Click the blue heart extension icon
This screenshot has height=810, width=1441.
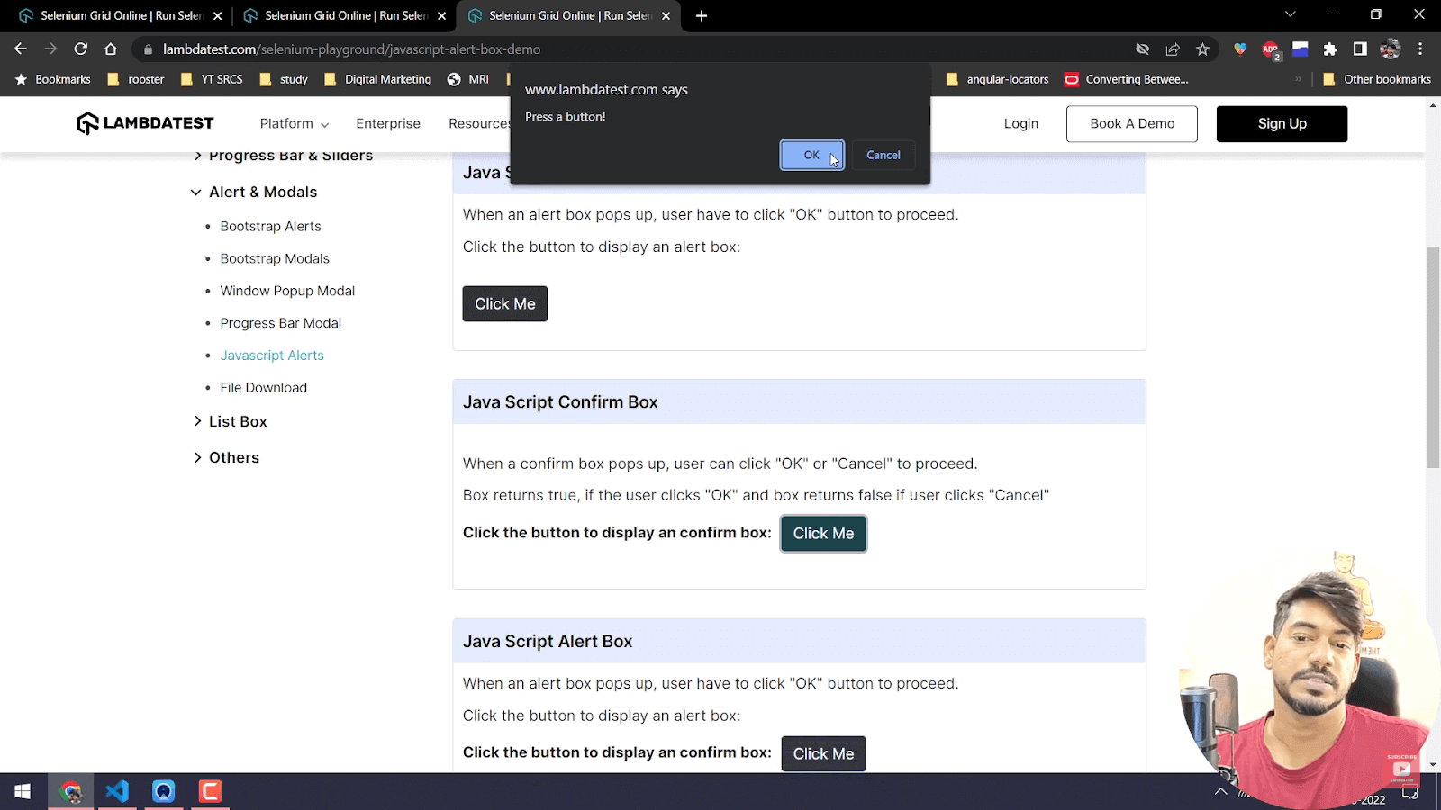[x=1240, y=49]
